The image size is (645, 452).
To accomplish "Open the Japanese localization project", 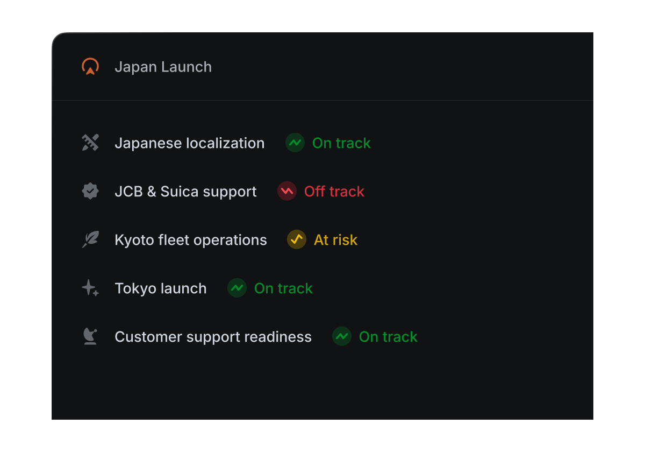I will pos(189,143).
